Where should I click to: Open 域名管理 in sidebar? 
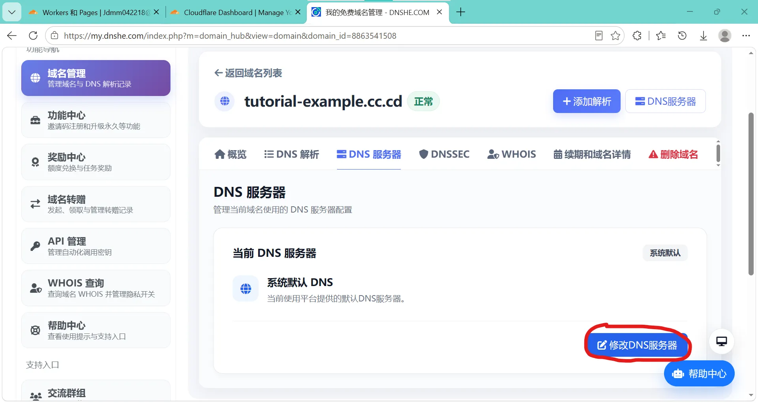pyautogui.click(x=96, y=78)
